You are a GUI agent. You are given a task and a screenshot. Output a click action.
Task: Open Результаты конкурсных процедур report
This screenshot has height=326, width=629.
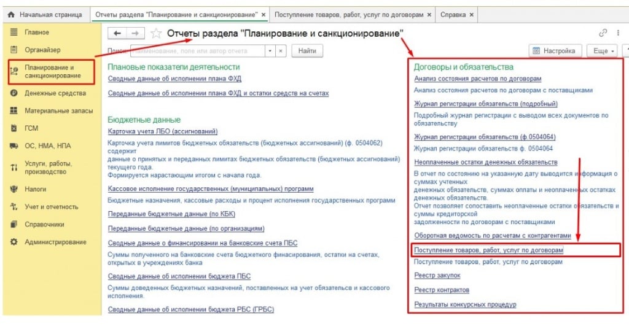coord(465,305)
